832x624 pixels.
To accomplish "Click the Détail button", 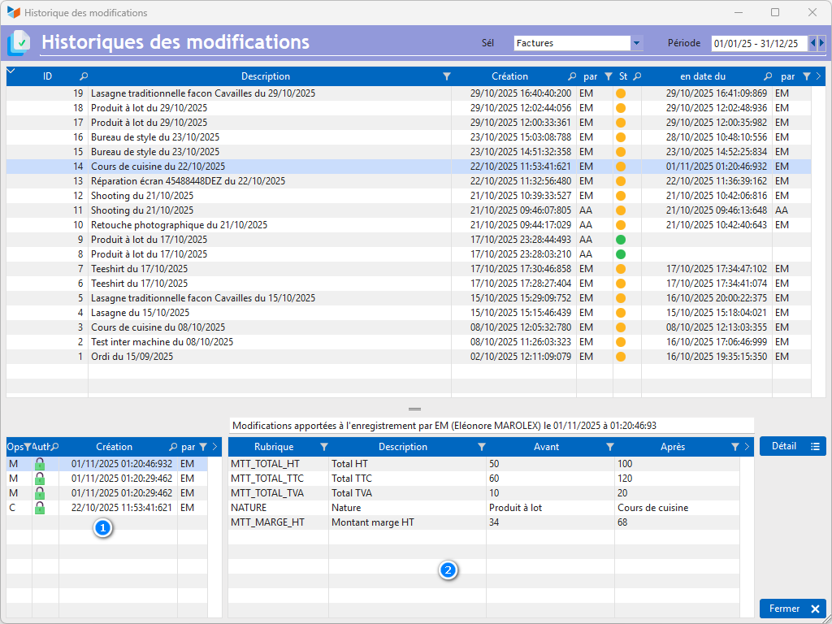I will pos(792,446).
